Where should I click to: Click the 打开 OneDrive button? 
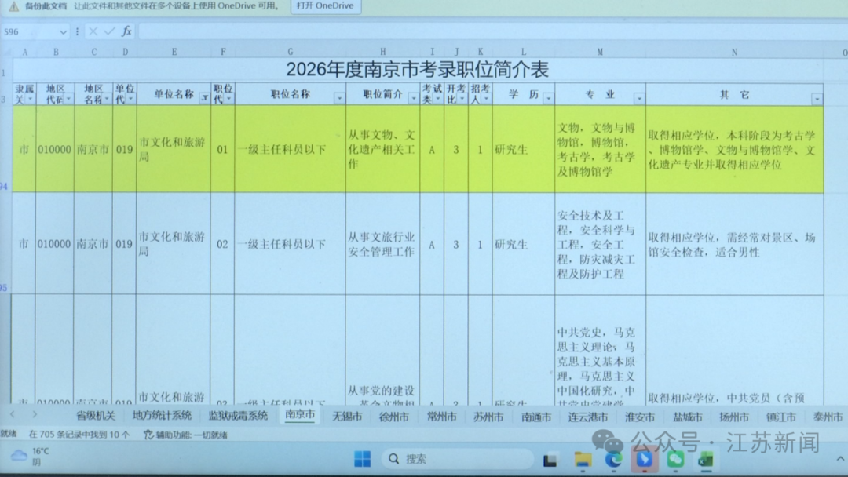[x=326, y=6]
